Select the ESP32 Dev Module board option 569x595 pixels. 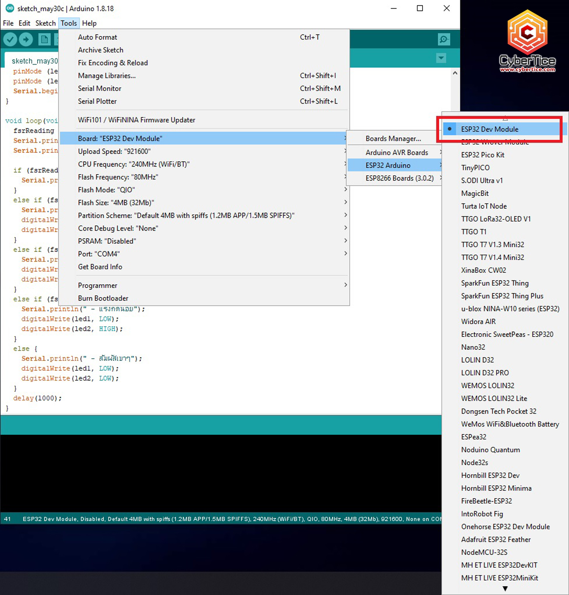tap(489, 129)
